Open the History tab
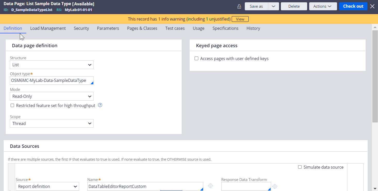Screen dimensions: 378x191 253,28
